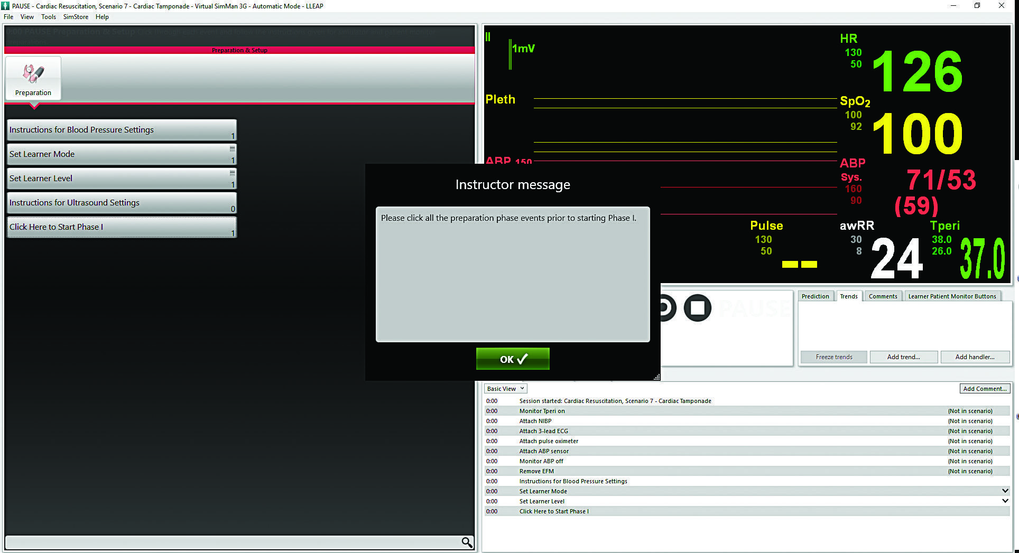
Task: Switch to the Comments tab
Action: 883,296
